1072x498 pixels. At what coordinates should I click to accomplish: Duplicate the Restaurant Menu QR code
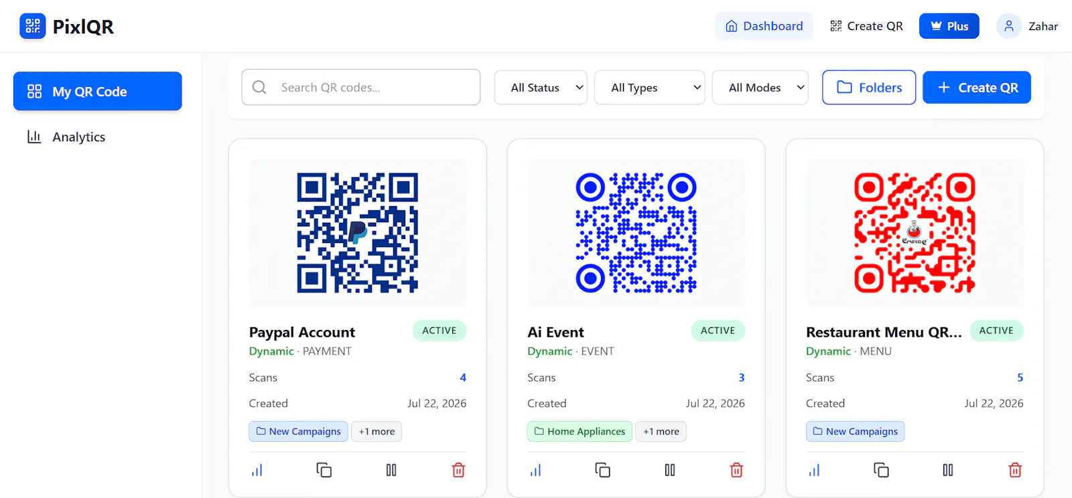coord(881,470)
